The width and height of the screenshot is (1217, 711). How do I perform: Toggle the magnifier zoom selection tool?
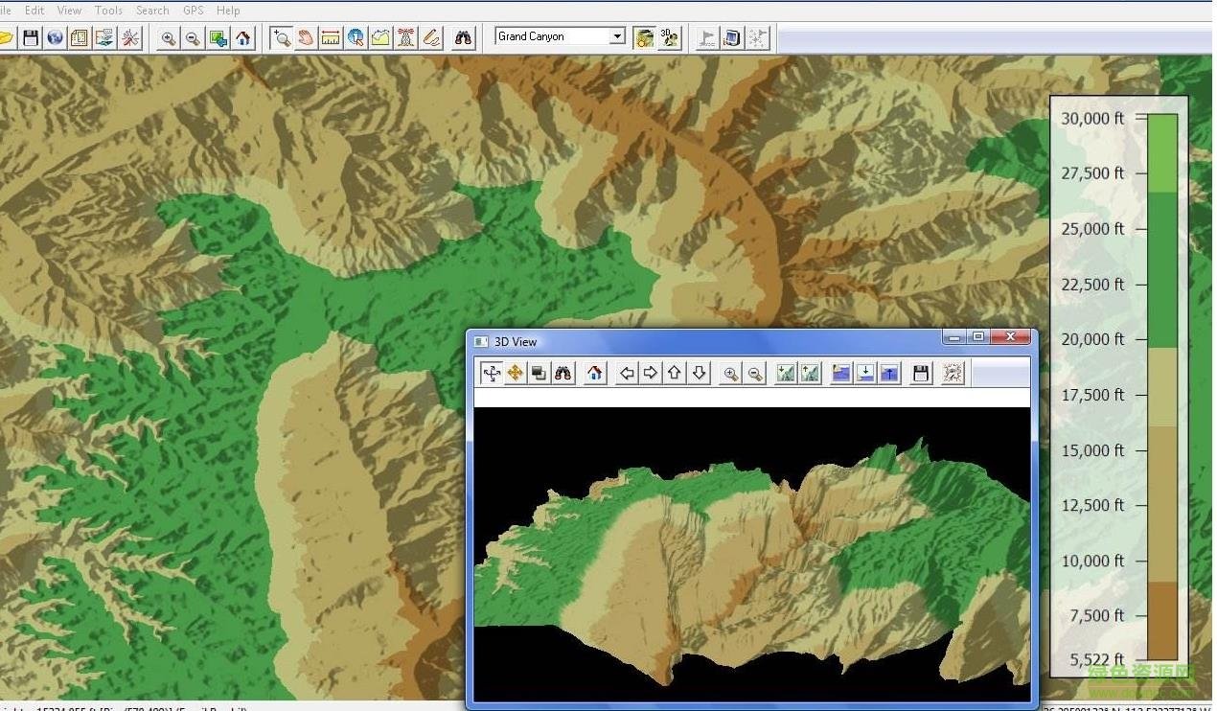tap(282, 37)
